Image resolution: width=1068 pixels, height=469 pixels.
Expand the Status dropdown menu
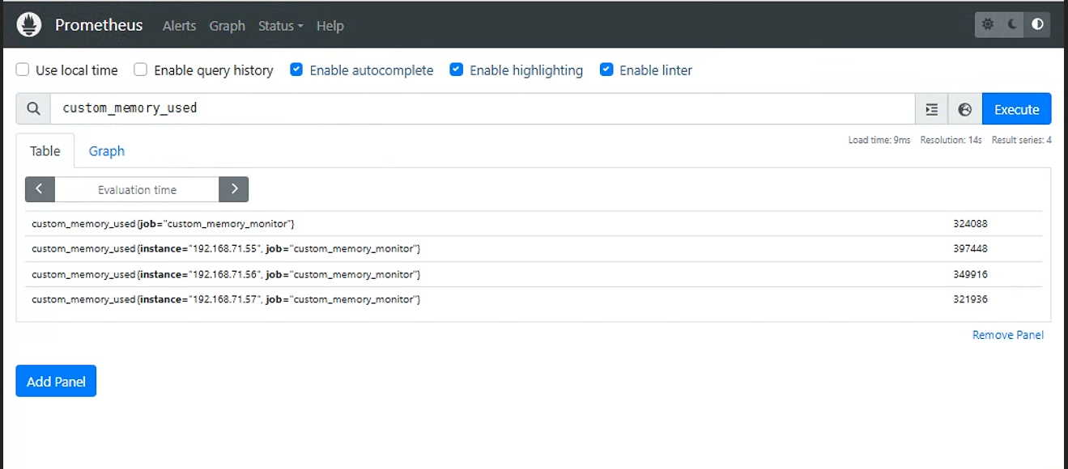pos(280,26)
